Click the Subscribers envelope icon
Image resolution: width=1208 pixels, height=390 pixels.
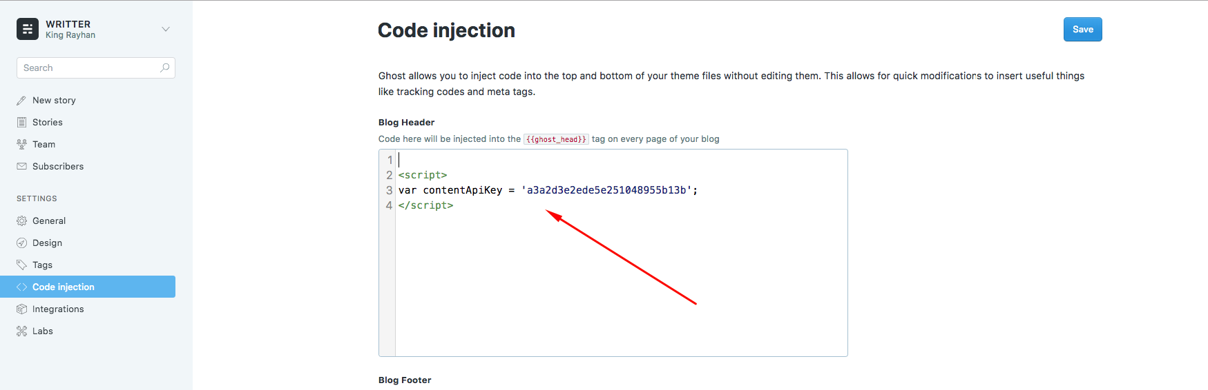[x=21, y=166]
